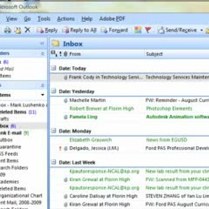Open Robert Brewer's Photoshop Elements message
Screen dimensions: 209x209
pyautogui.click(x=130, y=108)
